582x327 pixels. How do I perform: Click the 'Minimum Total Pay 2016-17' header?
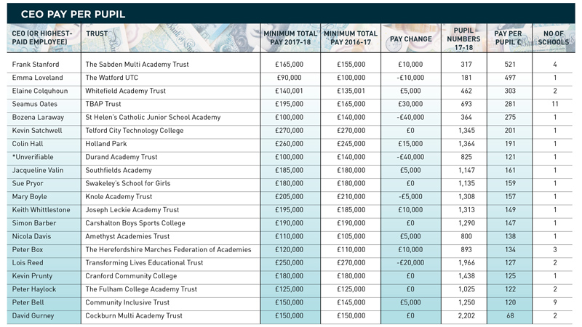tap(351, 38)
